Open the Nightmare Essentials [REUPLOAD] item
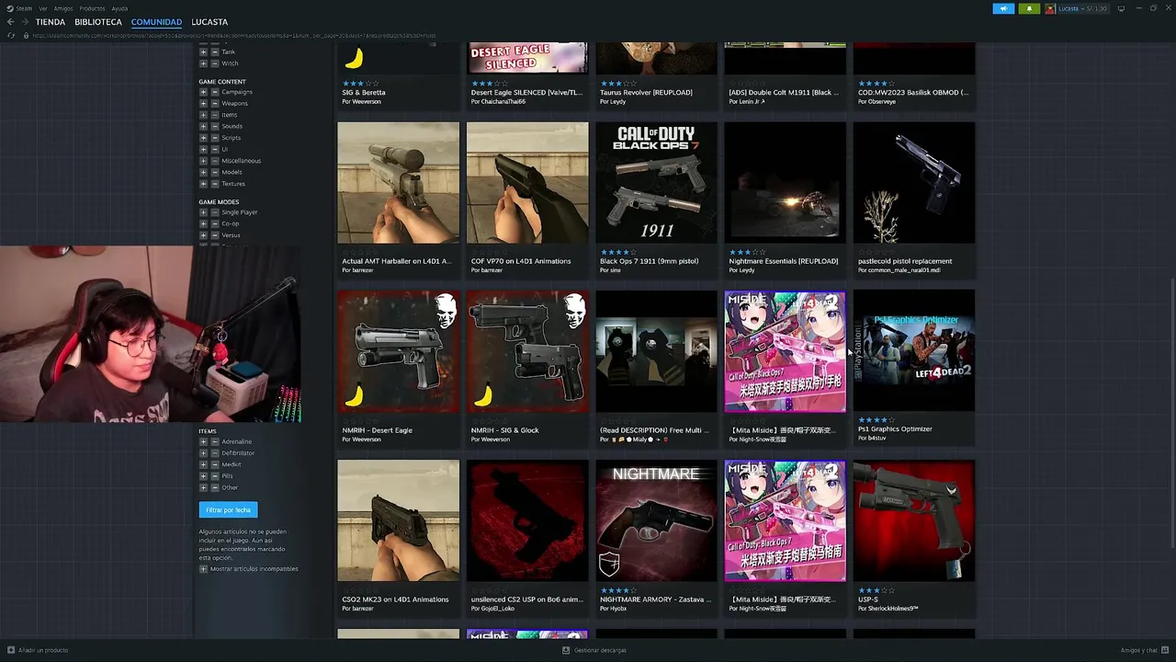 785,183
